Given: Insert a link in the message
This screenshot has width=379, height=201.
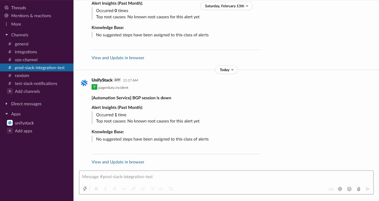Looking at the screenshot, I should click(x=134, y=189).
